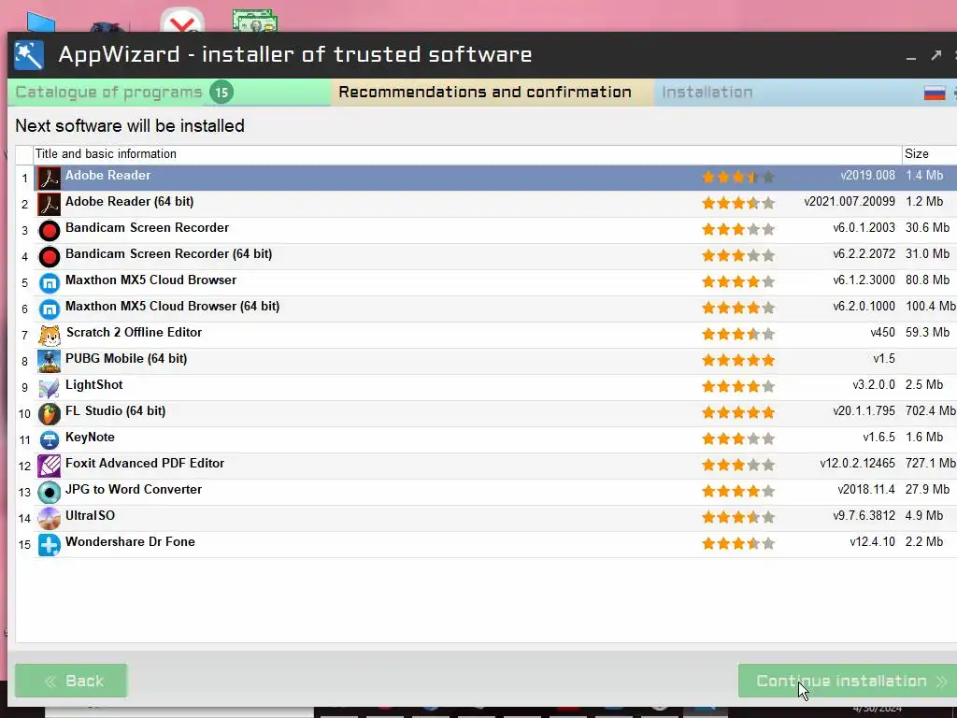
Task: Click the star rating of Adobe Reader (64 bit)
Action: [738, 203]
